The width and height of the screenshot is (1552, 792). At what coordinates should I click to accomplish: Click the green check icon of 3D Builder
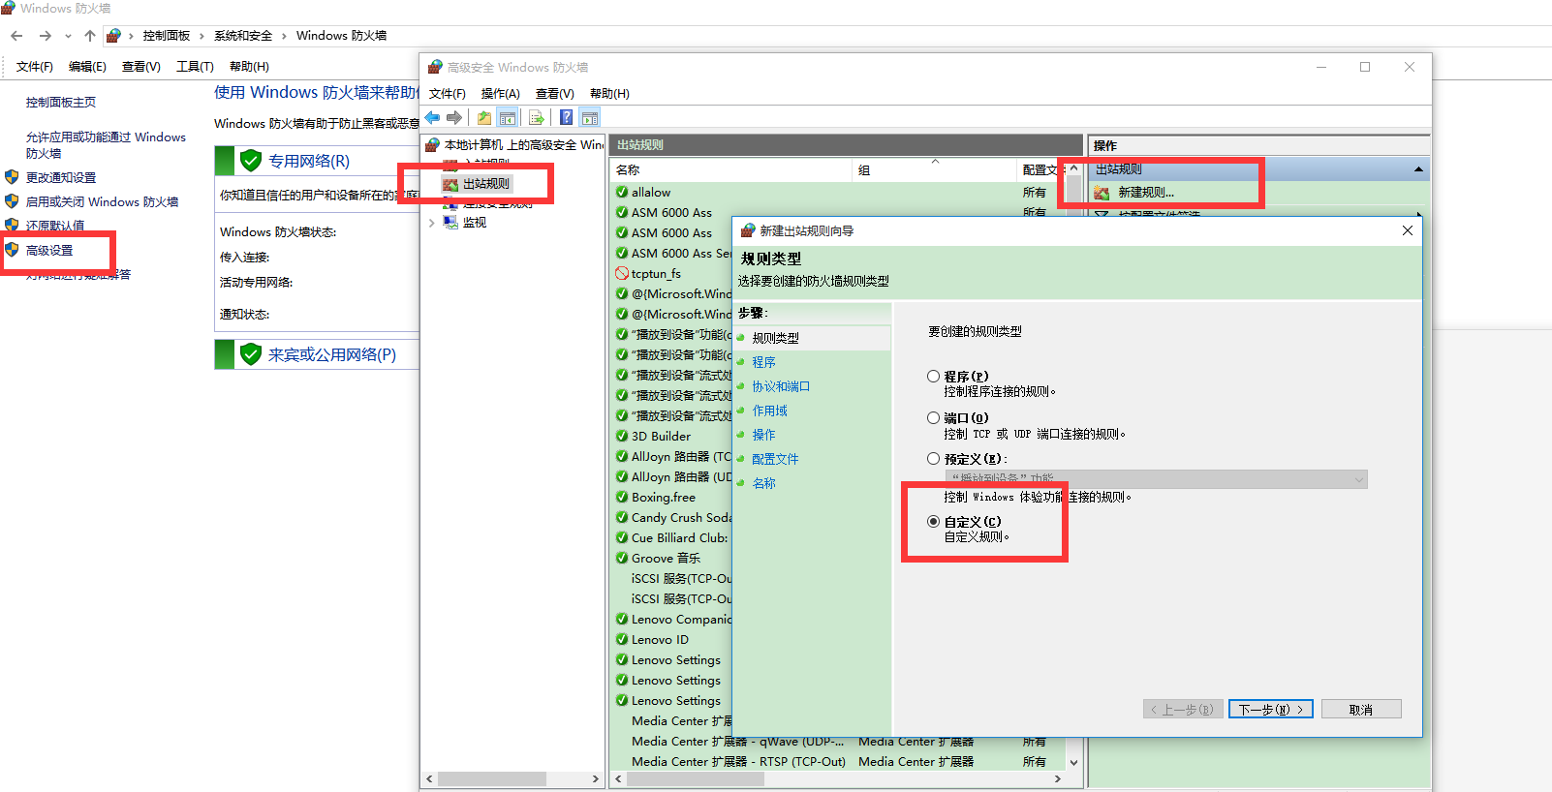point(622,437)
